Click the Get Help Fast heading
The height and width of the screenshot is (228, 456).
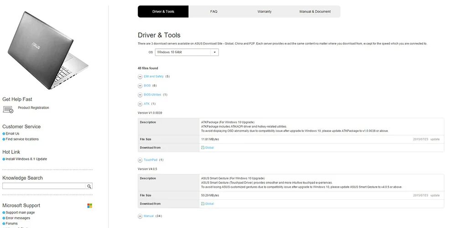[17, 99]
